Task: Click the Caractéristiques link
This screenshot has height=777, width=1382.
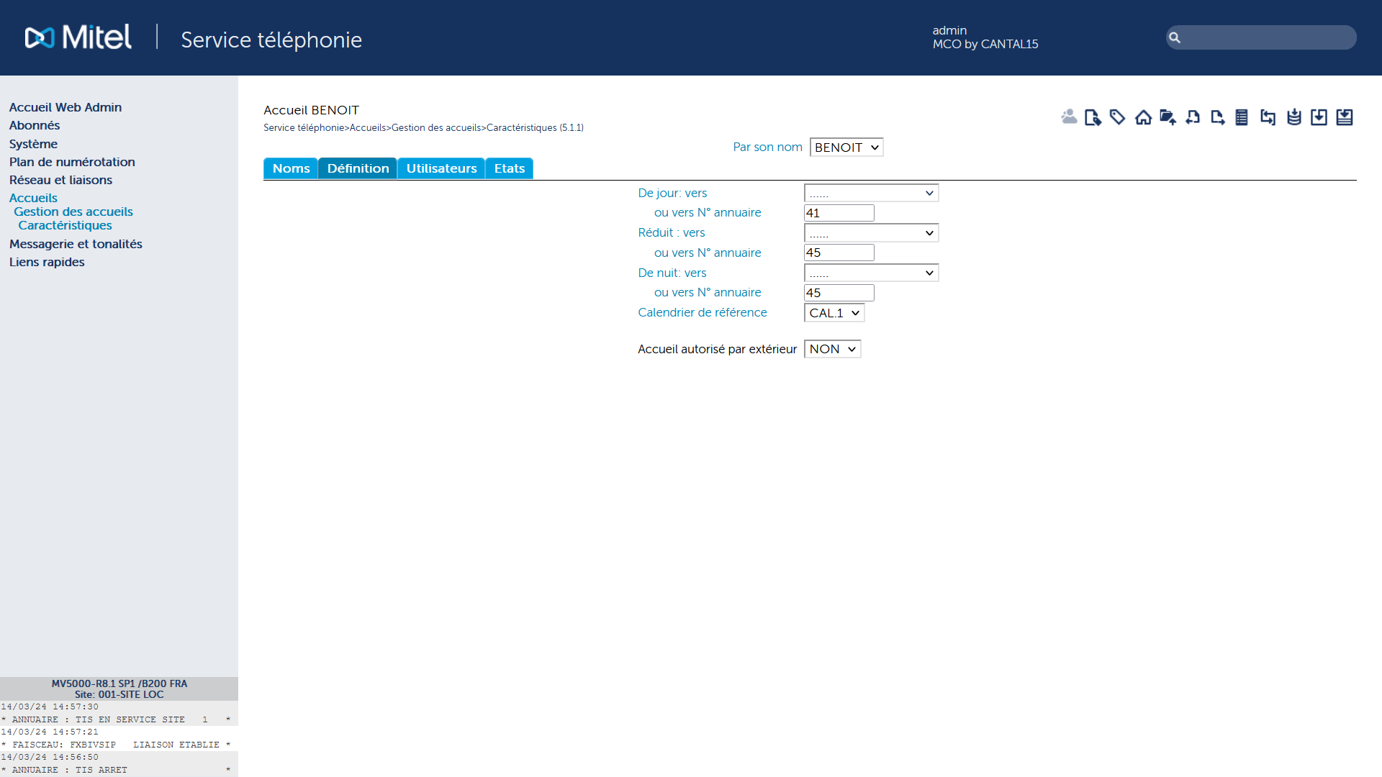Action: click(63, 225)
